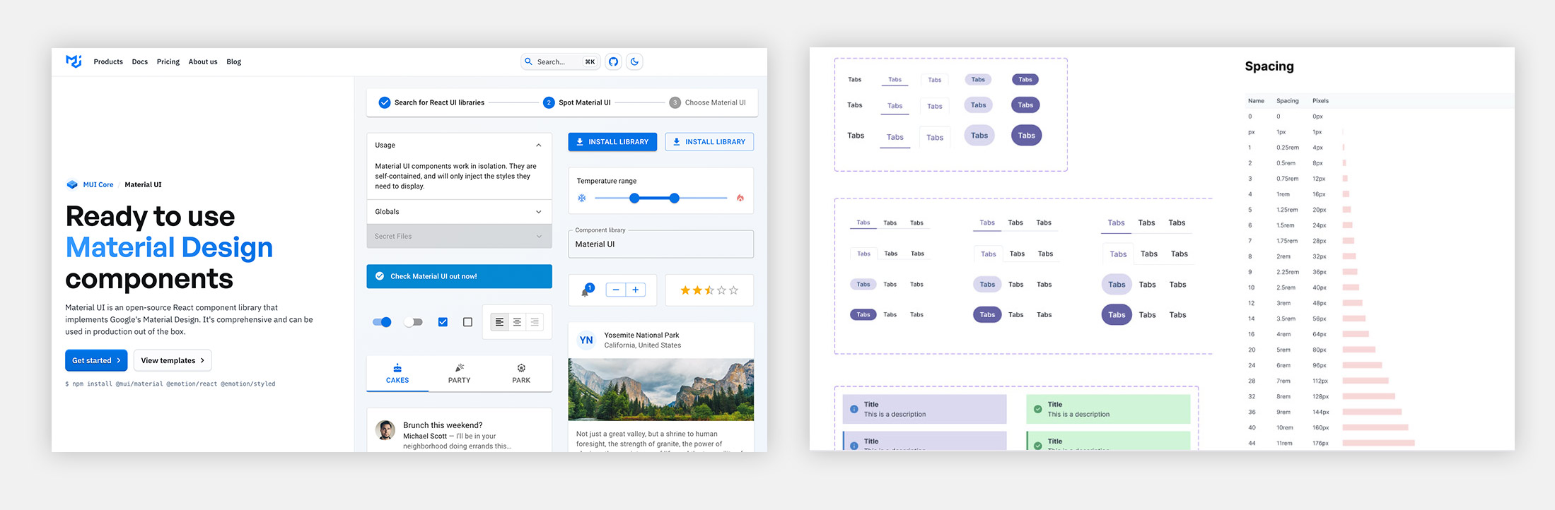Expand the Globals accordion section
Screen dimensions: 1555x510
point(538,212)
